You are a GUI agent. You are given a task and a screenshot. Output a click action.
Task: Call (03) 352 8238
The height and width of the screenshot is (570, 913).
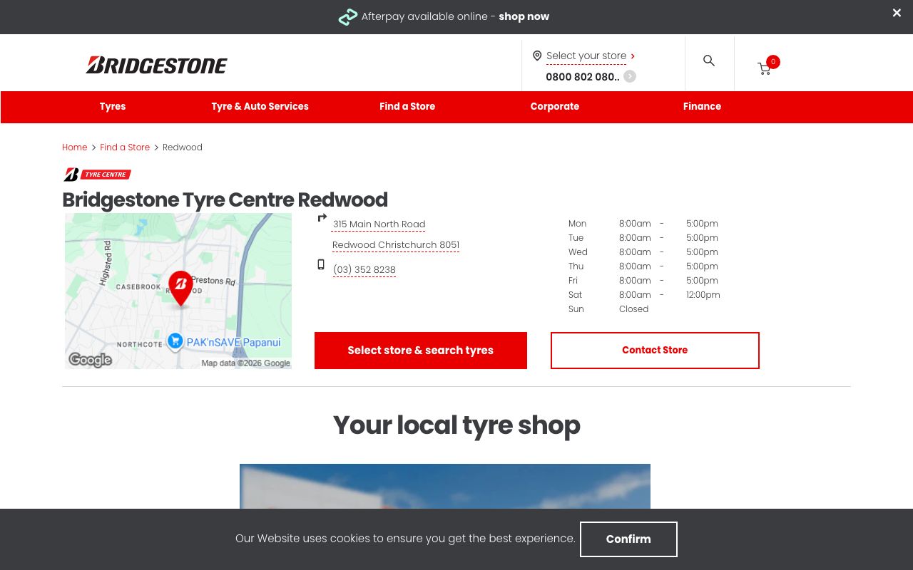click(x=364, y=270)
